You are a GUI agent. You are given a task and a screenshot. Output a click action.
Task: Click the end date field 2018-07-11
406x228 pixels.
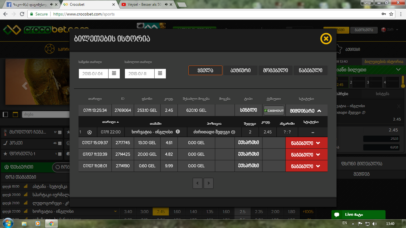(x=139, y=73)
